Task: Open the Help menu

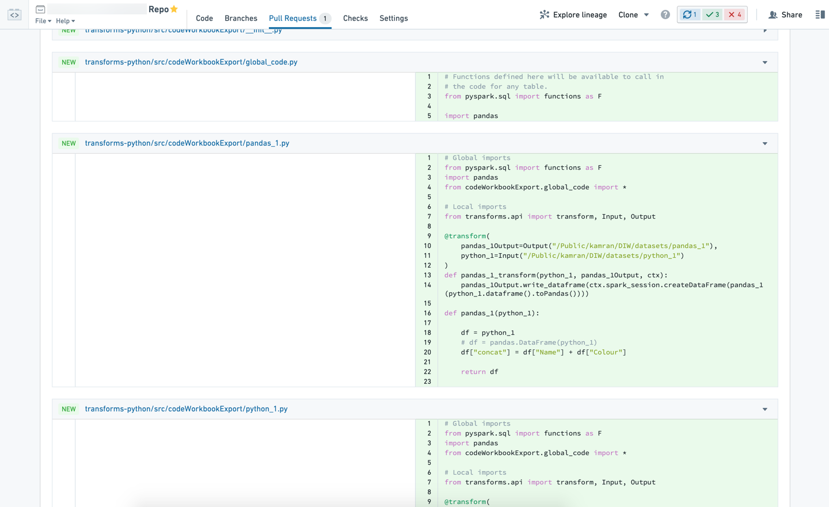Action: coord(66,21)
